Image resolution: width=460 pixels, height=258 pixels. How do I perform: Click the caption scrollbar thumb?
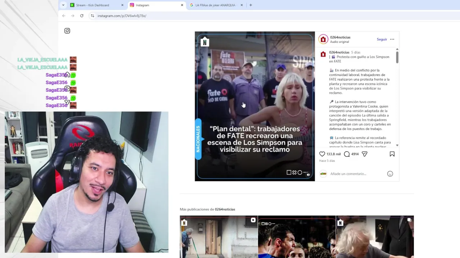coord(397,57)
